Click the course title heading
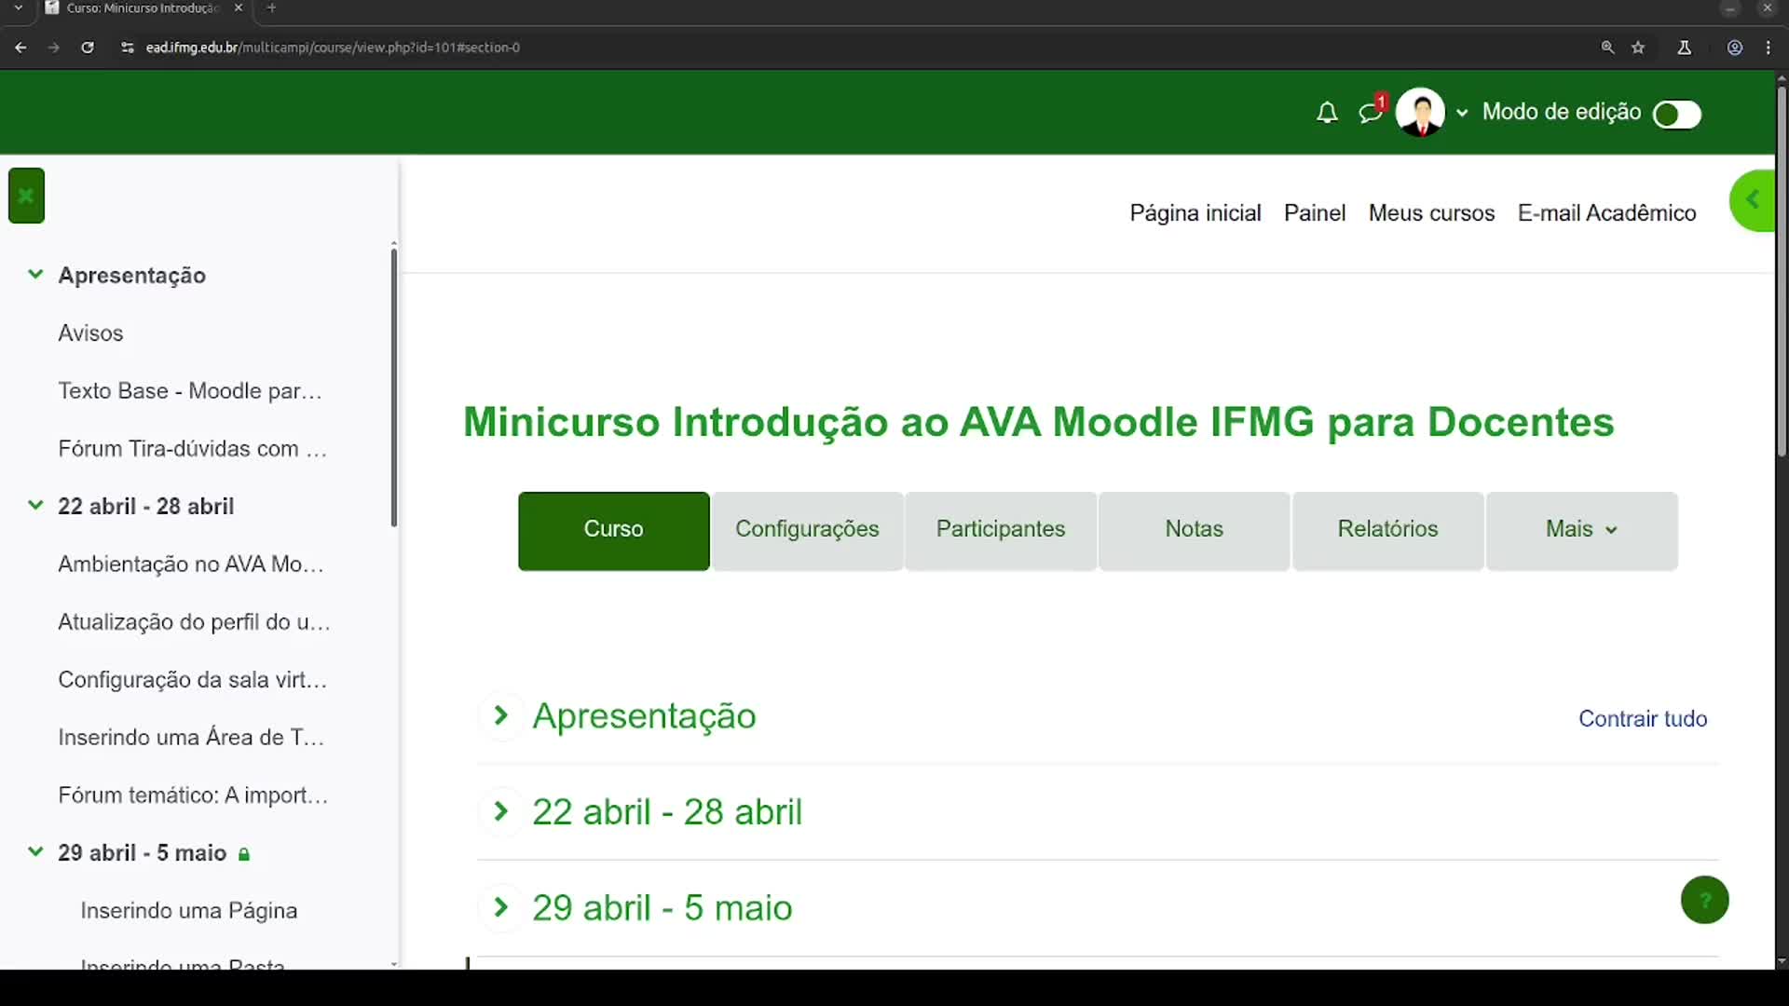Viewport: 1789px width, 1006px height. [1038, 423]
